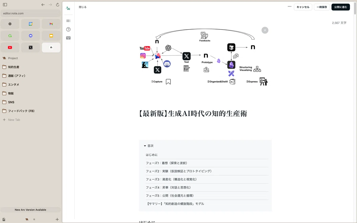Screen dimensions: 357x223
Task: Open the three-dot more options menu
Action: (x=289, y=7)
